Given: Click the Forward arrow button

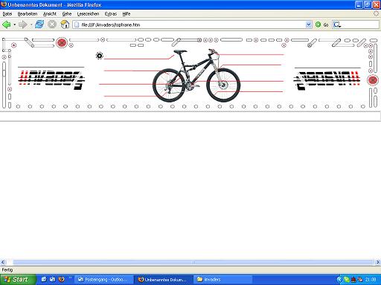Looking at the screenshot, I should pos(23,24).
